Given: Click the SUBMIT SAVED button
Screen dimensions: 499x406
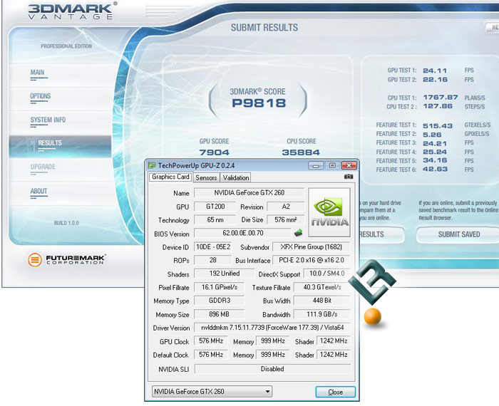Looking at the screenshot, I should pos(458,234).
